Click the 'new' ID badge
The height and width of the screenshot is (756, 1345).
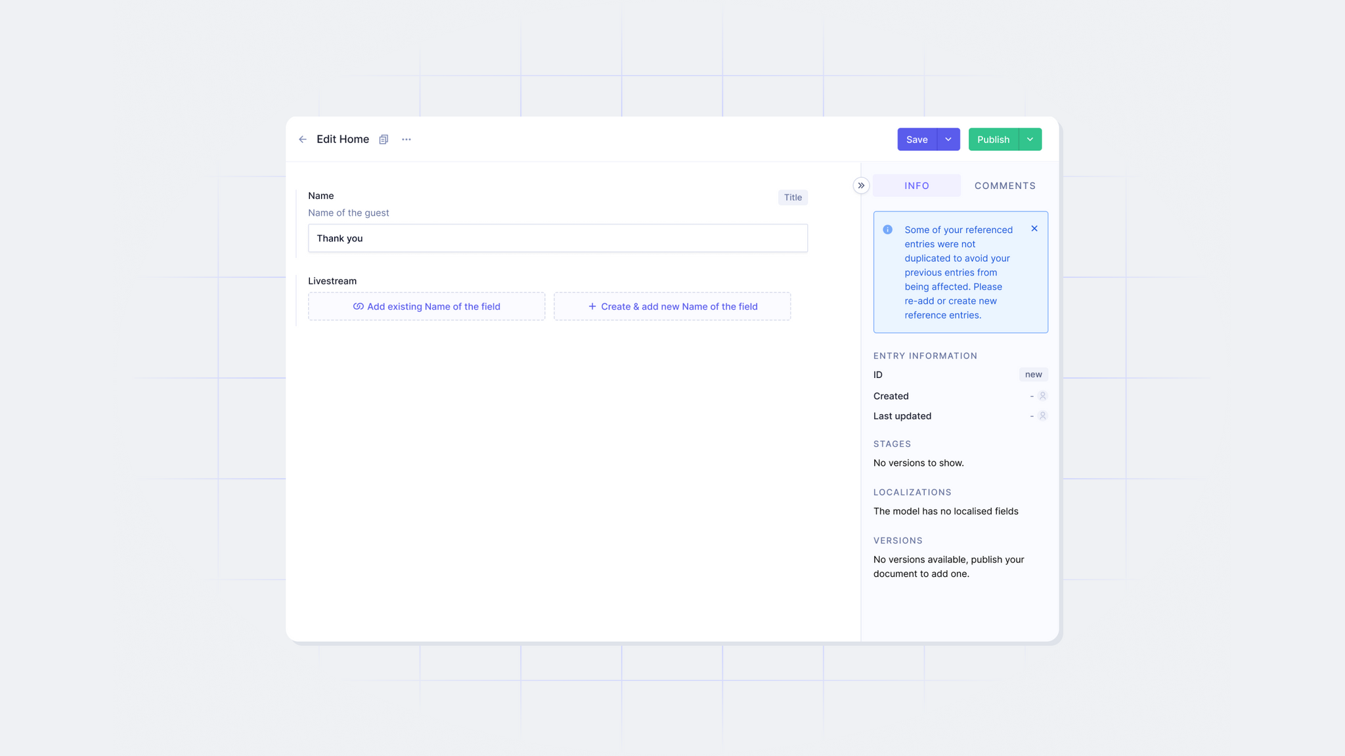click(1033, 375)
